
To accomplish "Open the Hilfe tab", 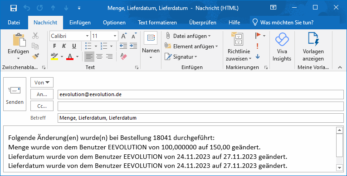I will (235, 23).
